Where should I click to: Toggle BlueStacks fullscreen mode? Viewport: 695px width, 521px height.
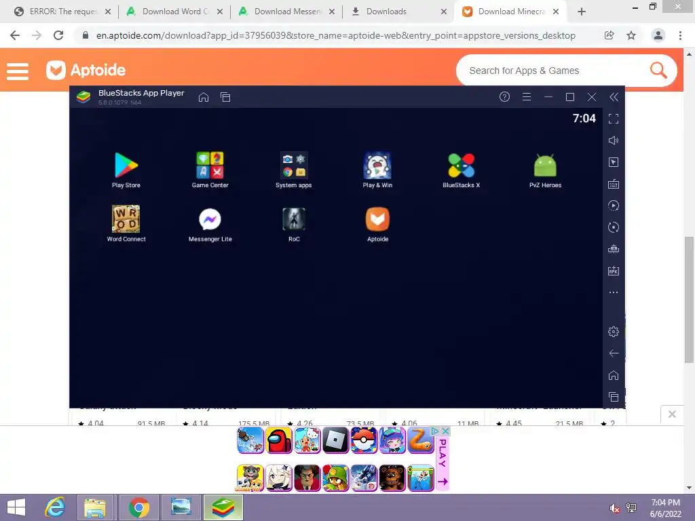coord(614,119)
